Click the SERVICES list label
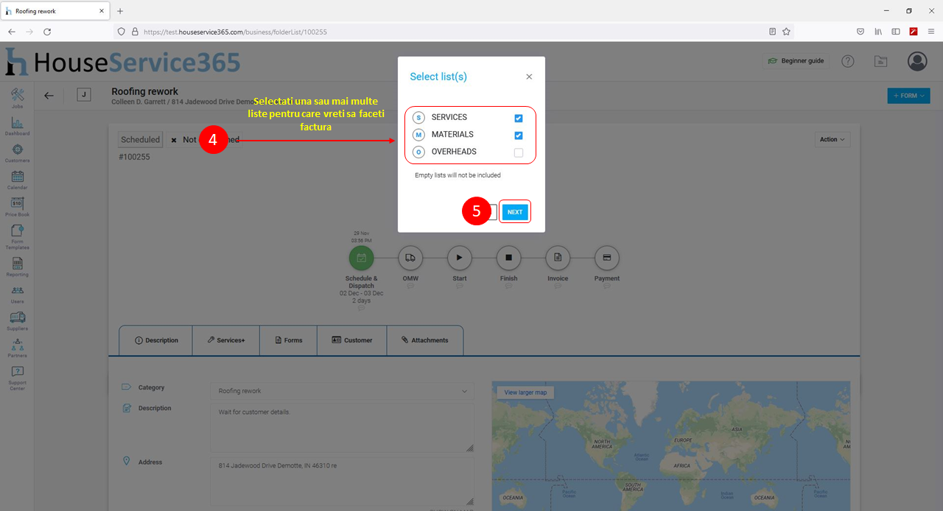Image resolution: width=943 pixels, height=511 pixels. pos(449,117)
